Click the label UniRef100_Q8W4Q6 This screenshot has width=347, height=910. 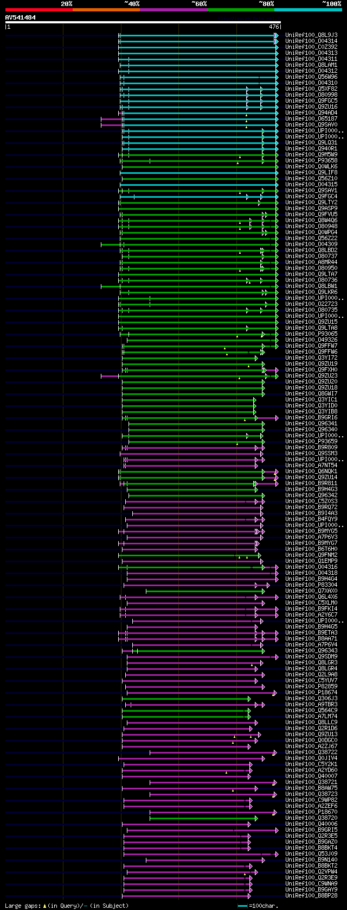pos(311,220)
